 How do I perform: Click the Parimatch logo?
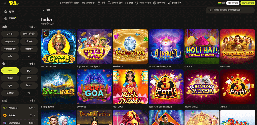click(x=14, y=3)
